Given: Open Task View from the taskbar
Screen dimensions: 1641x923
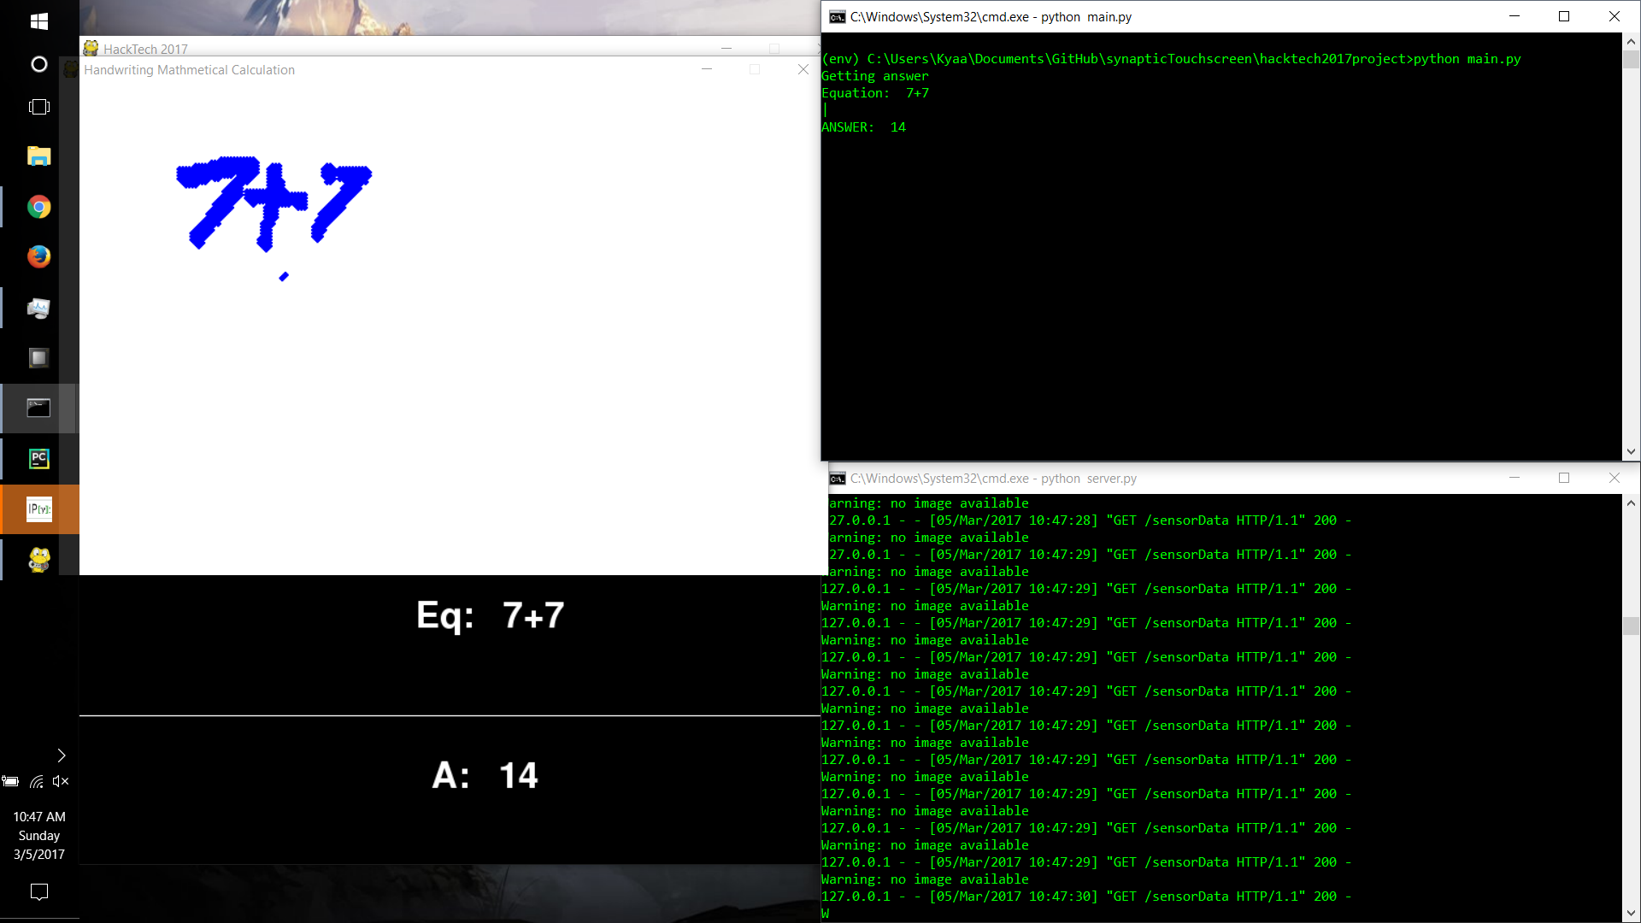Looking at the screenshot, I should tap(38, 107).
